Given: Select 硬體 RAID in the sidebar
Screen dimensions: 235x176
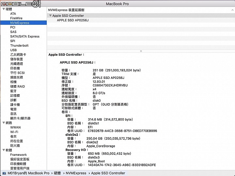Looking at the screenshot, I should [x=18, y=86].
